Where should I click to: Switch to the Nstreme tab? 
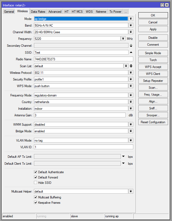coord(101,12)
